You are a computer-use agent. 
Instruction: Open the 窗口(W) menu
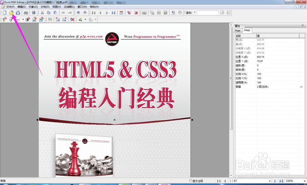point(82,7)
